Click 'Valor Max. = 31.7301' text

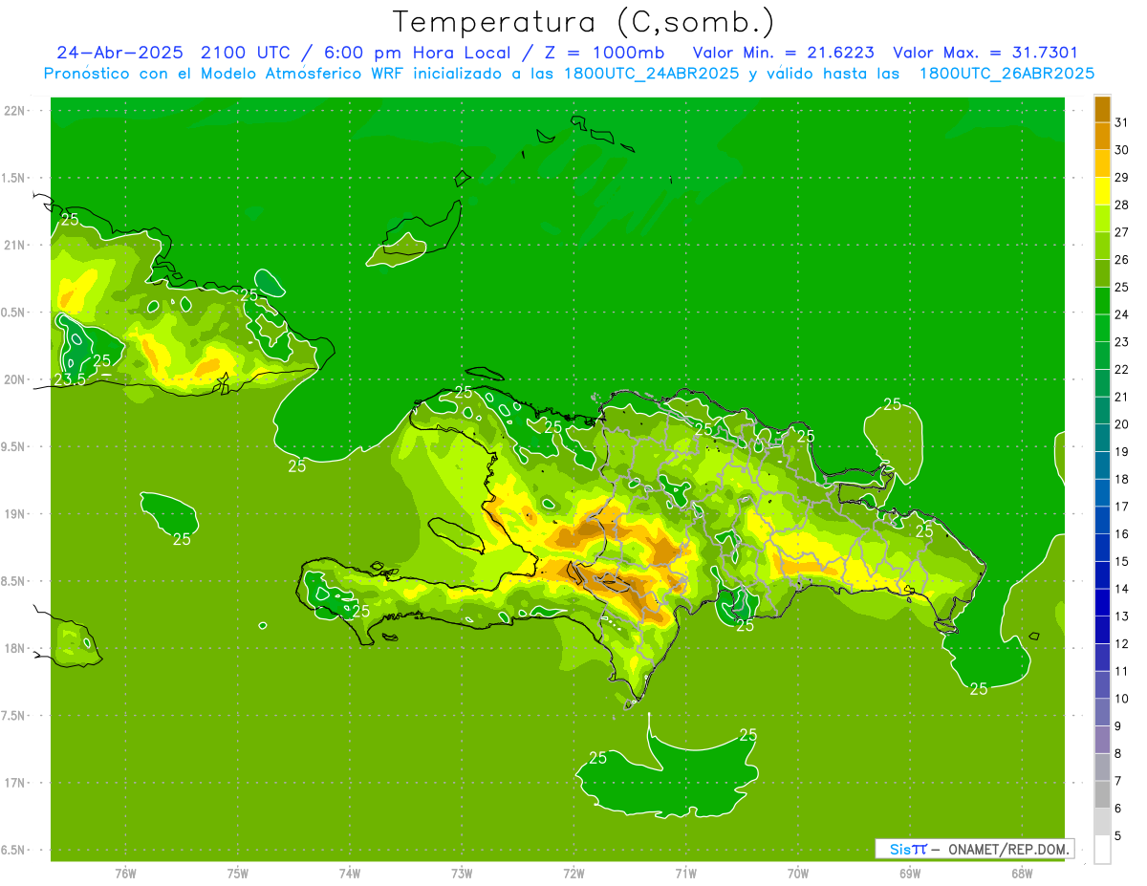(985, 53)
